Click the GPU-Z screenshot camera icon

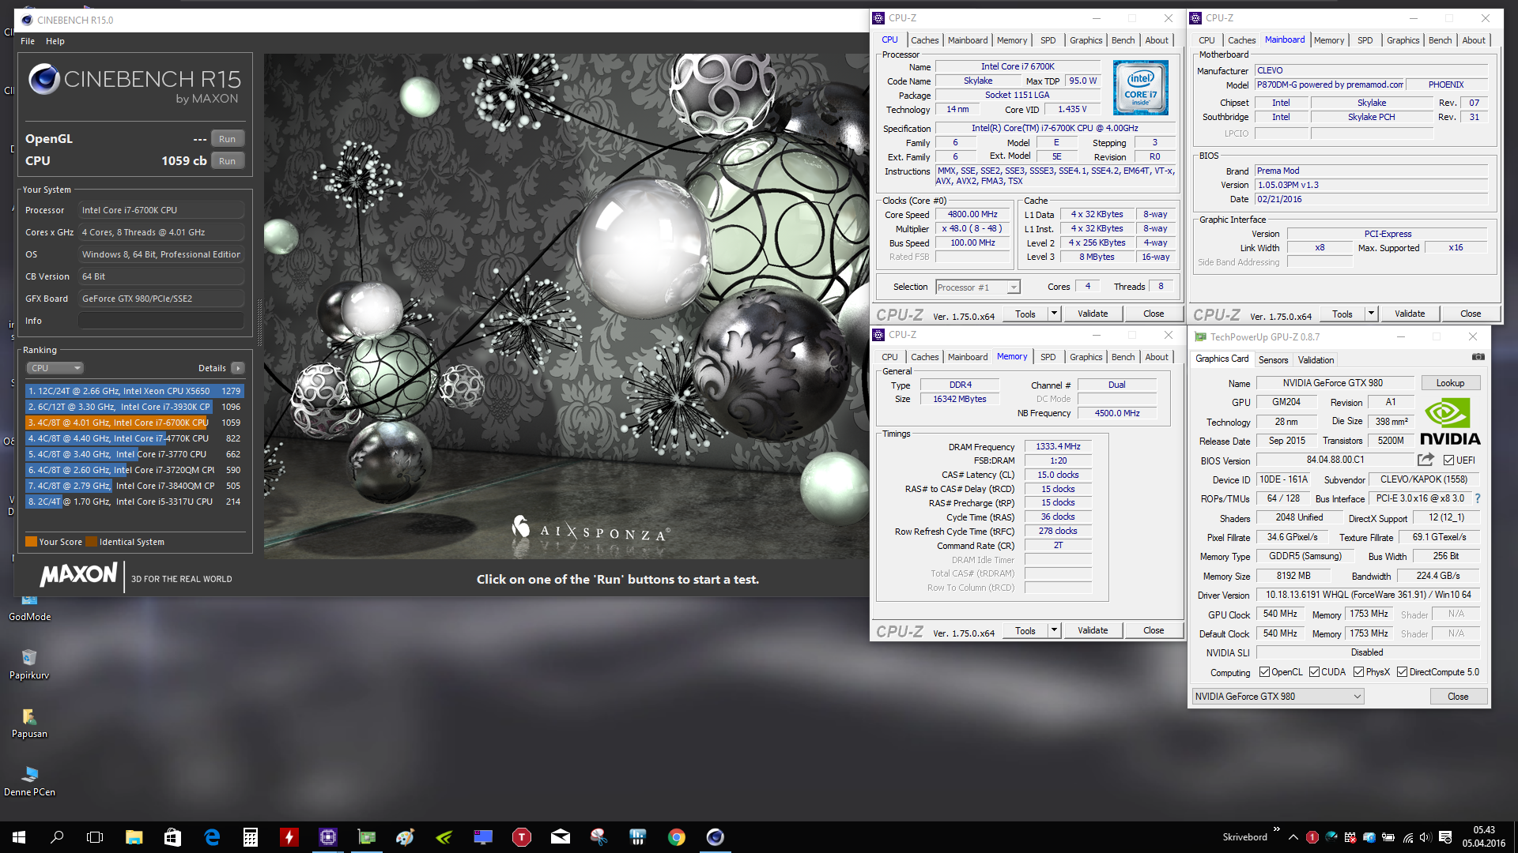[x=1478, y=357]
